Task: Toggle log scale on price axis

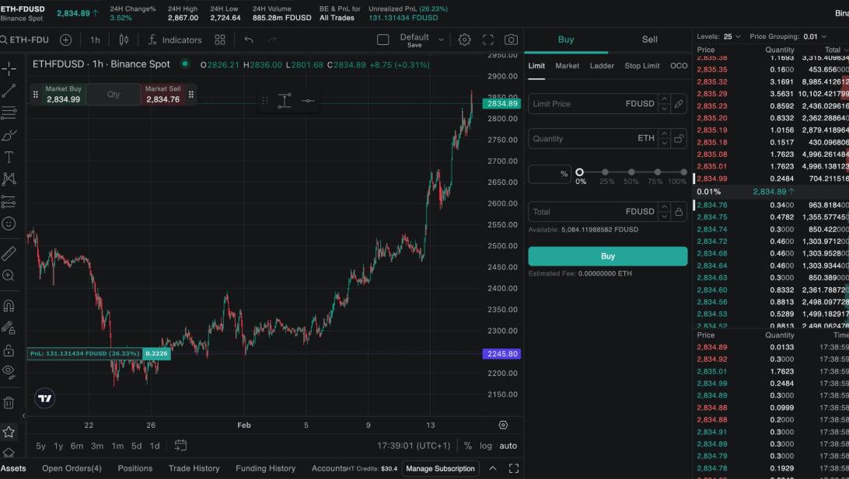Action: coord(486,446)
